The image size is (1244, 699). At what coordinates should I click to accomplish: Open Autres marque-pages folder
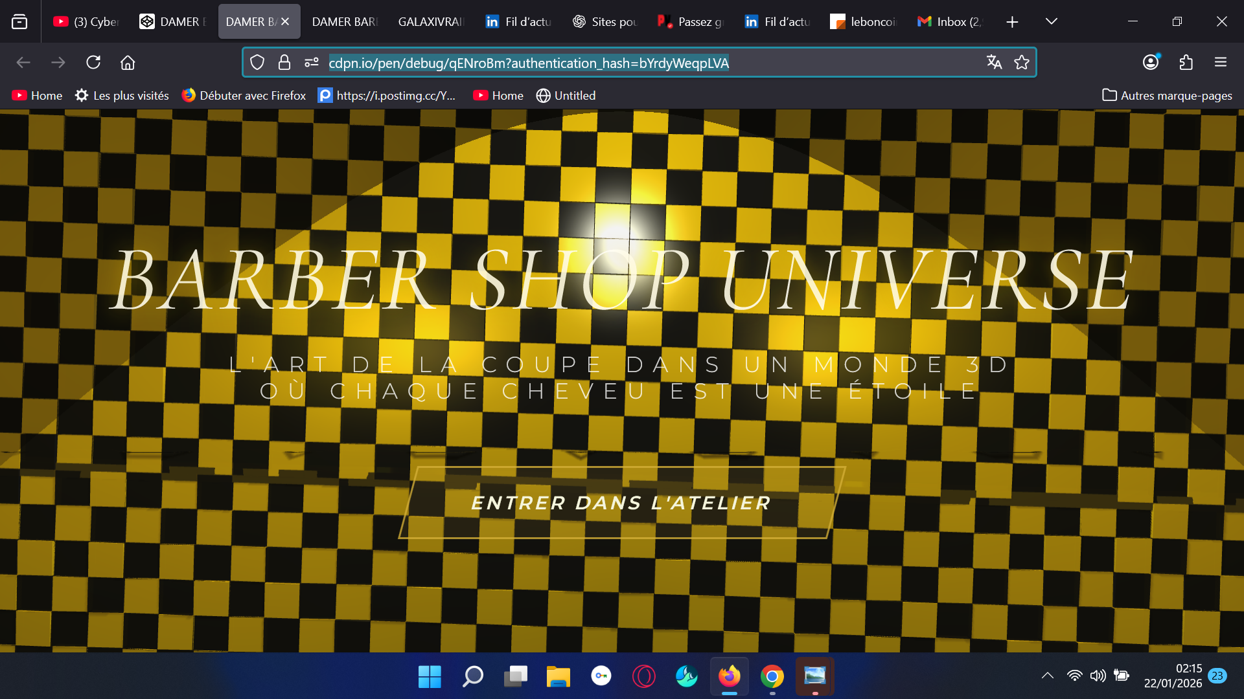1167,96
